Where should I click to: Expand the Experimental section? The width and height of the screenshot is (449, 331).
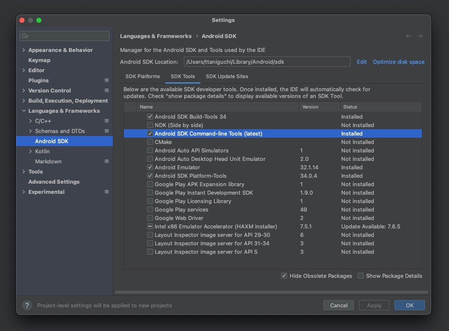(x=24, y=192)
